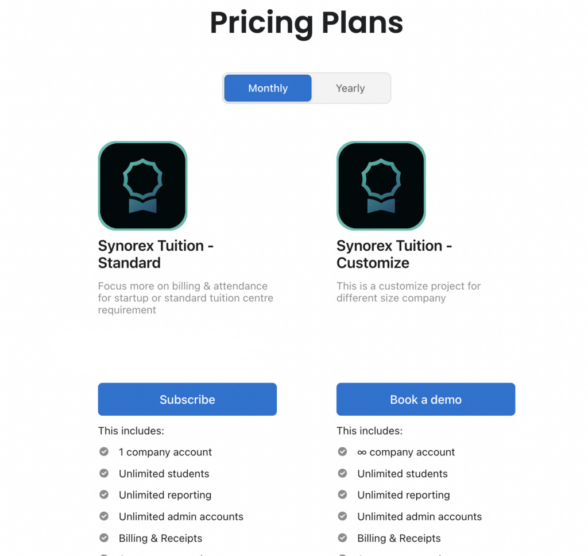The width and height of the screenshot is (588, 556).
Task: Click Customize plan's Unlimited reporting checkmark
Action: [x=342, y=495]
